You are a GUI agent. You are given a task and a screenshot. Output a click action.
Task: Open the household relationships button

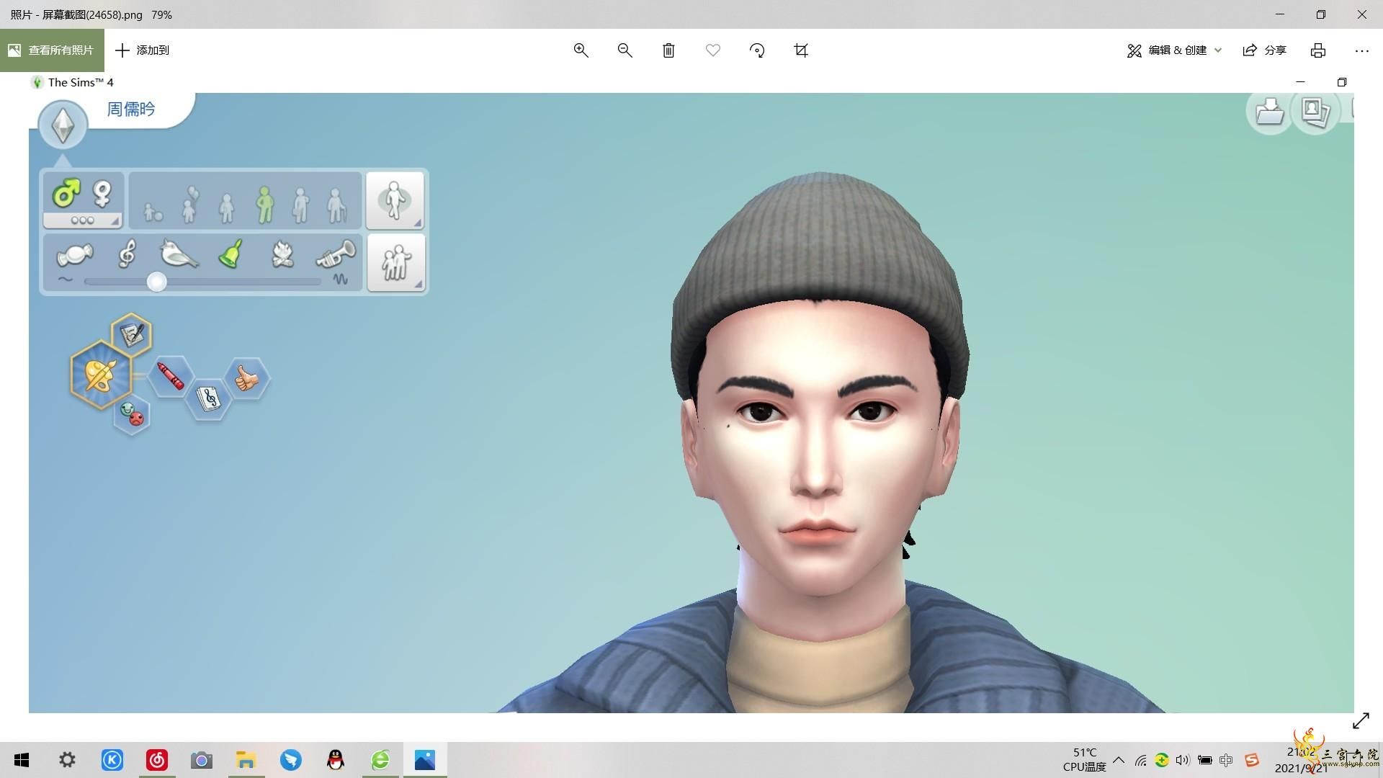(395, 262)
